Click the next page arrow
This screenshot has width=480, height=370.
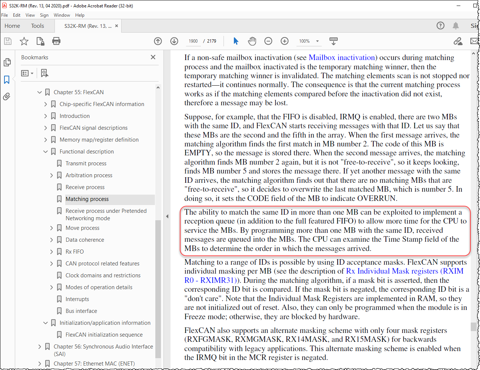pyautogui.click(x=174, y=41)
